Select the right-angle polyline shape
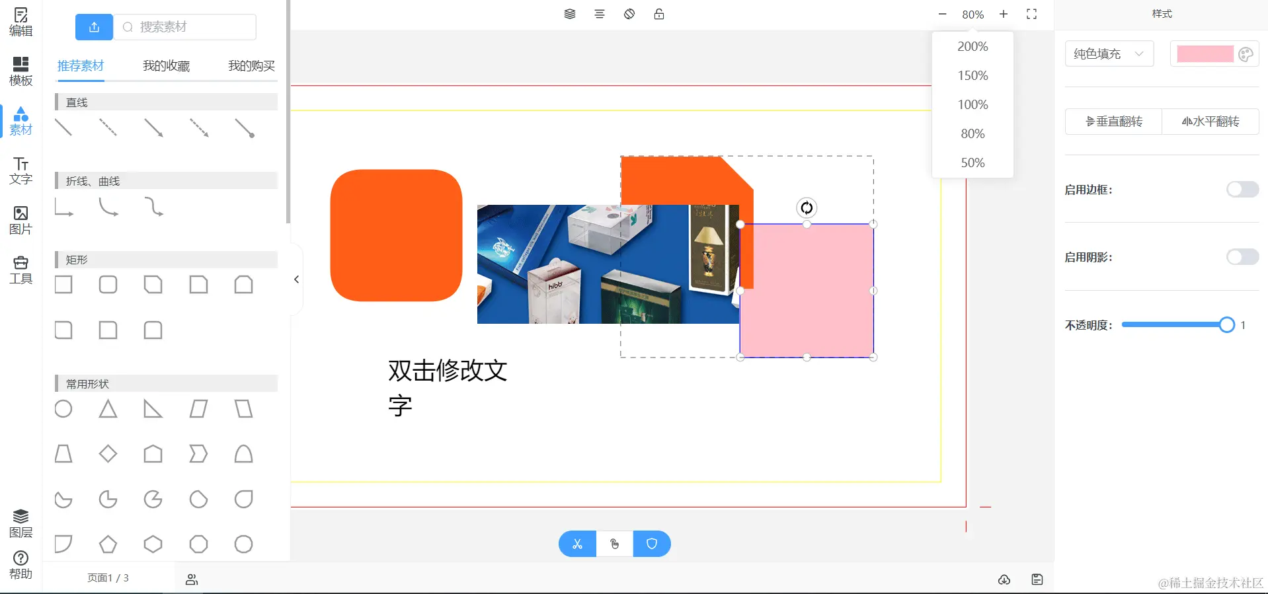The image size is (1268, 594). (63, 207)
